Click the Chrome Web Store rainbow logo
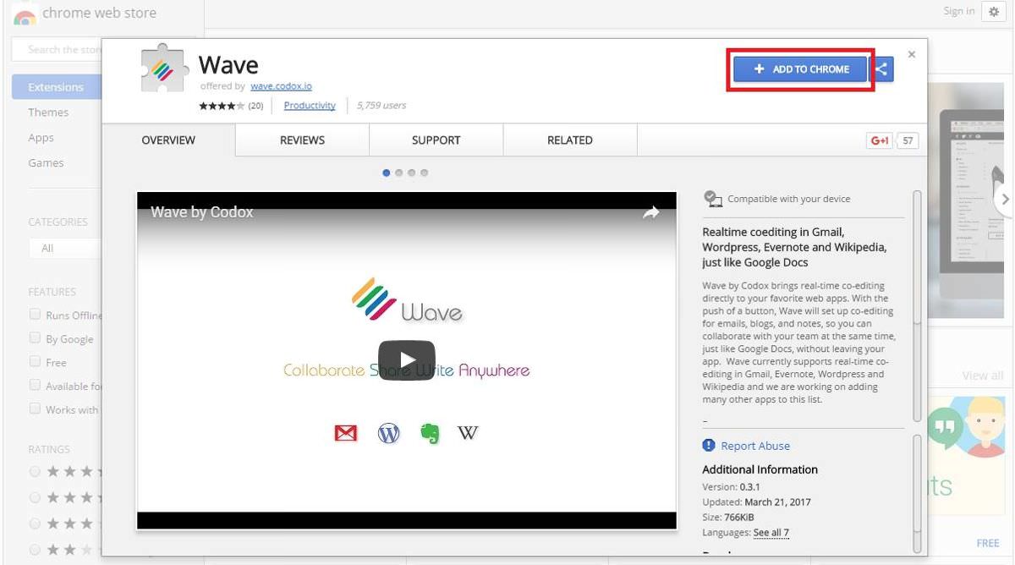1015x565 pixels. (25, 14)
